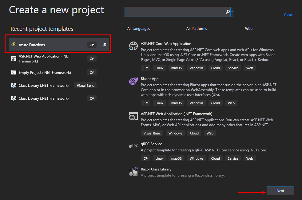Select the Empty Project (.NET Framework) icon
This screenshot has width=302, height=200.
click(14, 72)
